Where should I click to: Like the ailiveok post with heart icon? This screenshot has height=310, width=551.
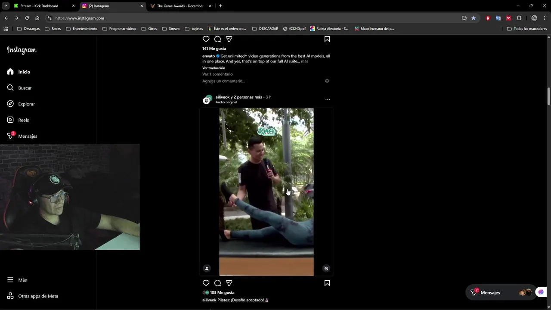click(206, 283)
